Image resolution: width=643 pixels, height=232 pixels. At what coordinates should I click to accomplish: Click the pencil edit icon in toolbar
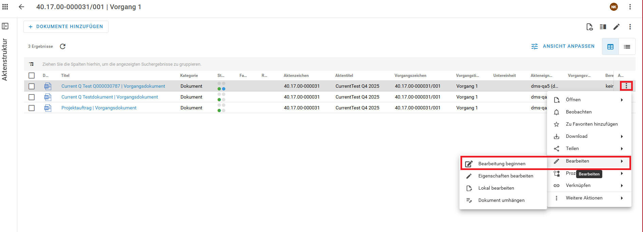coord(617,27)
